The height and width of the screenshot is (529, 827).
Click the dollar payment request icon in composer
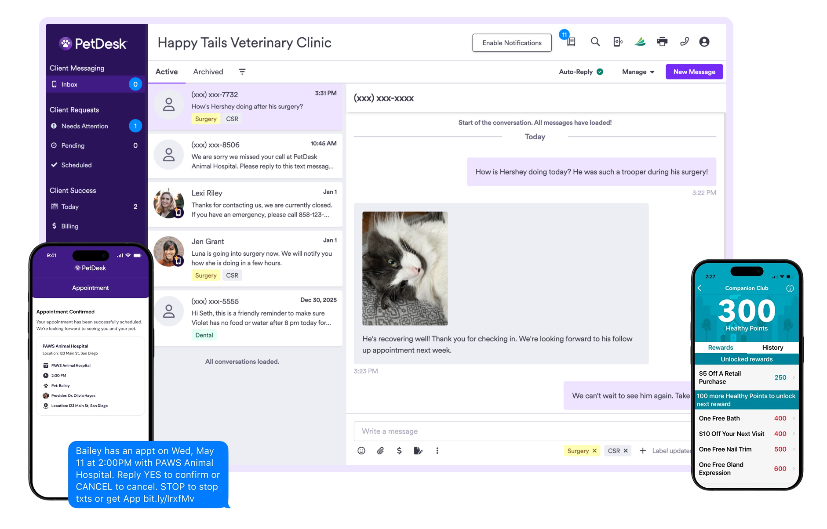pos(399,450)
